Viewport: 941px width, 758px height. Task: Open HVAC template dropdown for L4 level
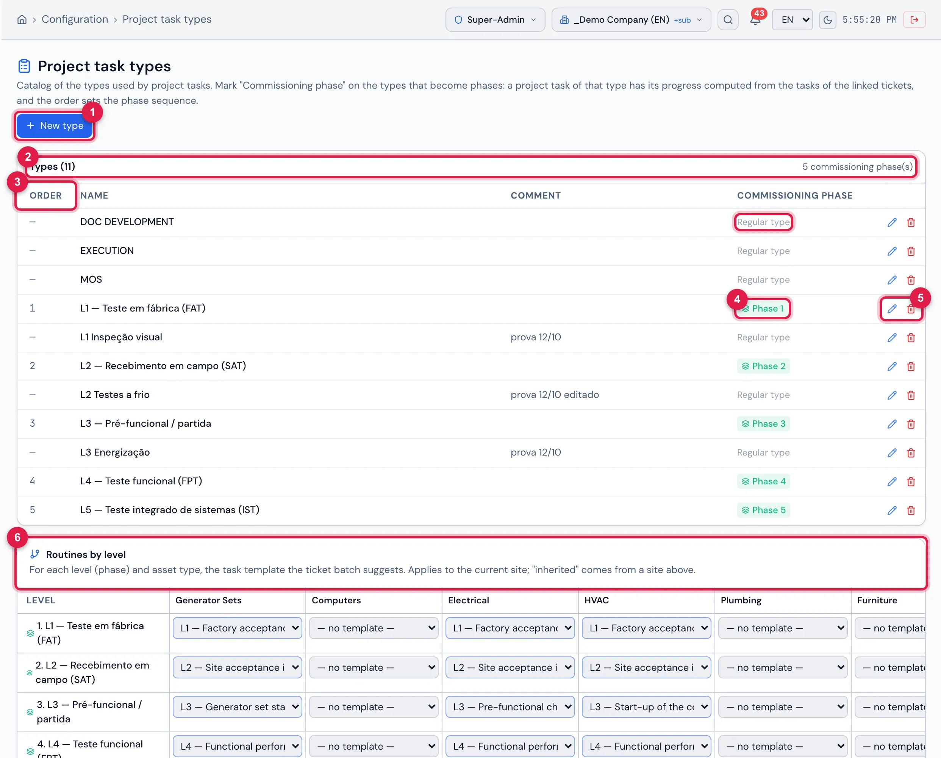point(646,746)
